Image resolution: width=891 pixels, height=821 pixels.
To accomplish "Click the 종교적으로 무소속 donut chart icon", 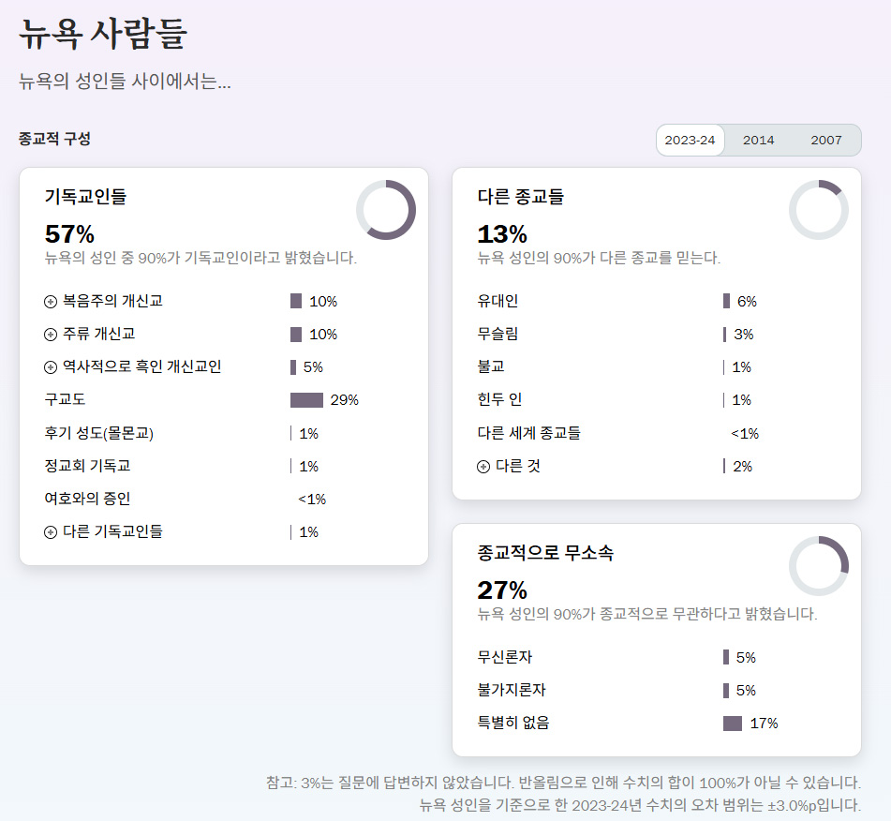I will coord(818,566).
